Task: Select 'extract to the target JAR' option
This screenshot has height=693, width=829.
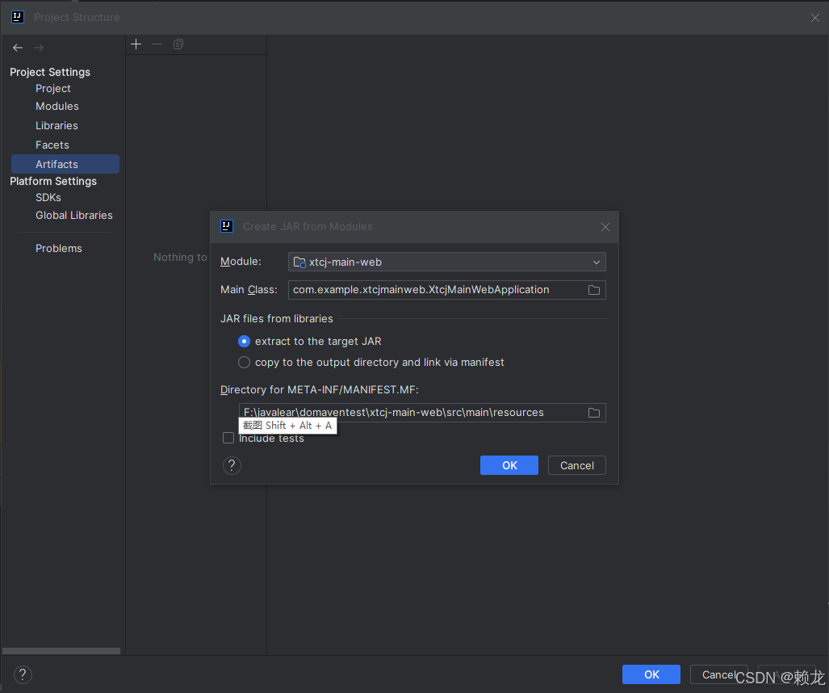Action: click(245, 342)
